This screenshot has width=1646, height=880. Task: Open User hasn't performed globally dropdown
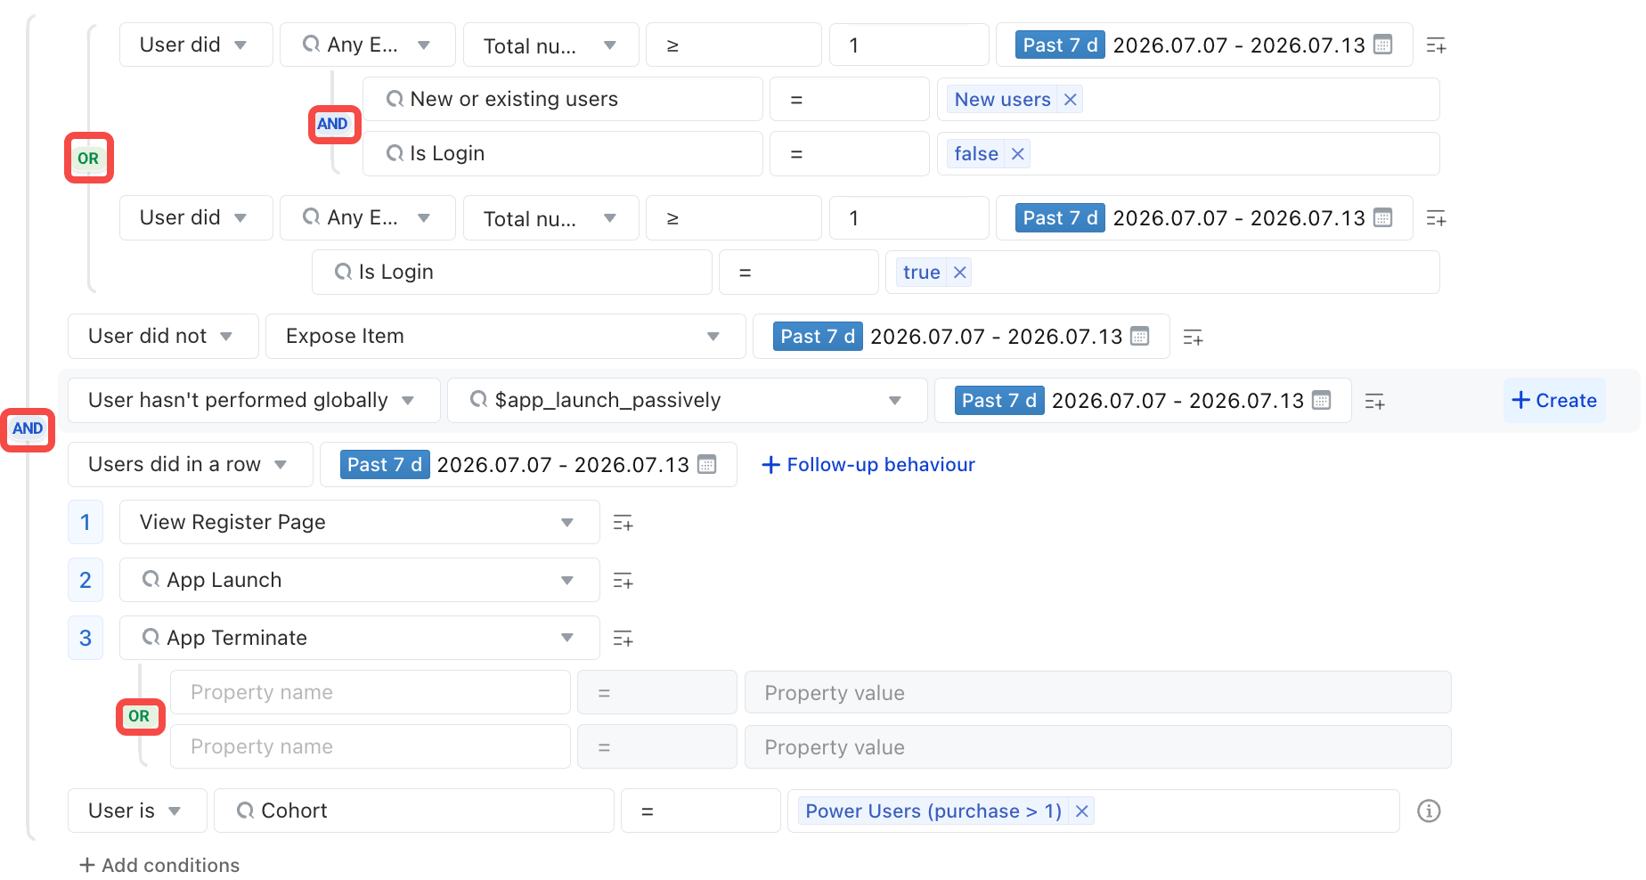point(254,400)
